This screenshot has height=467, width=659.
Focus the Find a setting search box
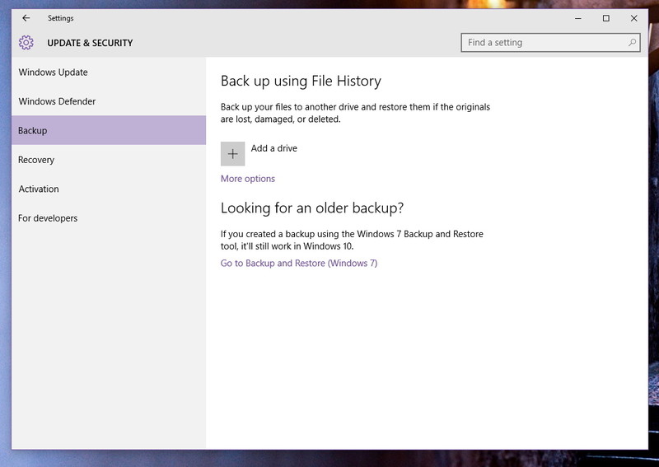click(x=550, y=43)
